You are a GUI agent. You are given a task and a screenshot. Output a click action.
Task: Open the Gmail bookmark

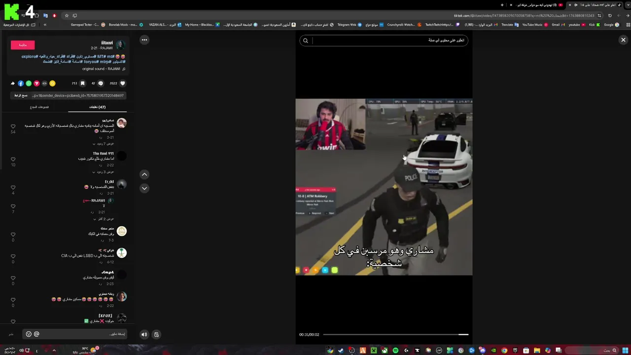[559, 25]
